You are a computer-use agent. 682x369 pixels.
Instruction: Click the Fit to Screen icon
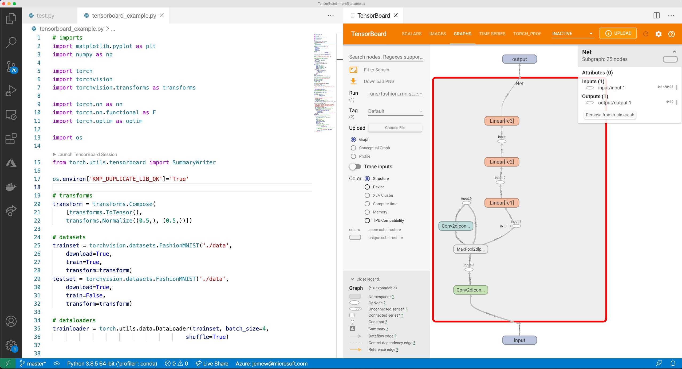point(353,70)
